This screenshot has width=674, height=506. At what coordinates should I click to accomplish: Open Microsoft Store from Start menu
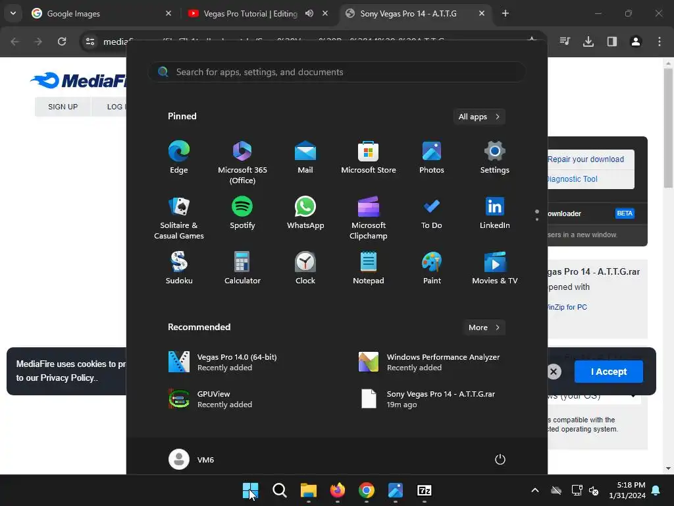point(369,157)
